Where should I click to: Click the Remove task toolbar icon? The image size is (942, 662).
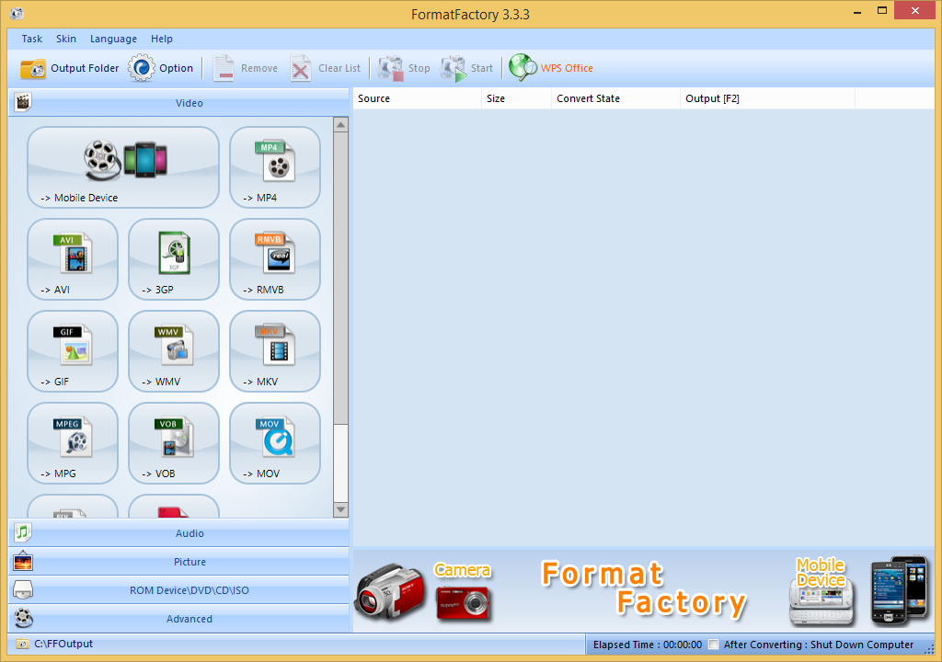pyautogui.click(x=224, y=68)
